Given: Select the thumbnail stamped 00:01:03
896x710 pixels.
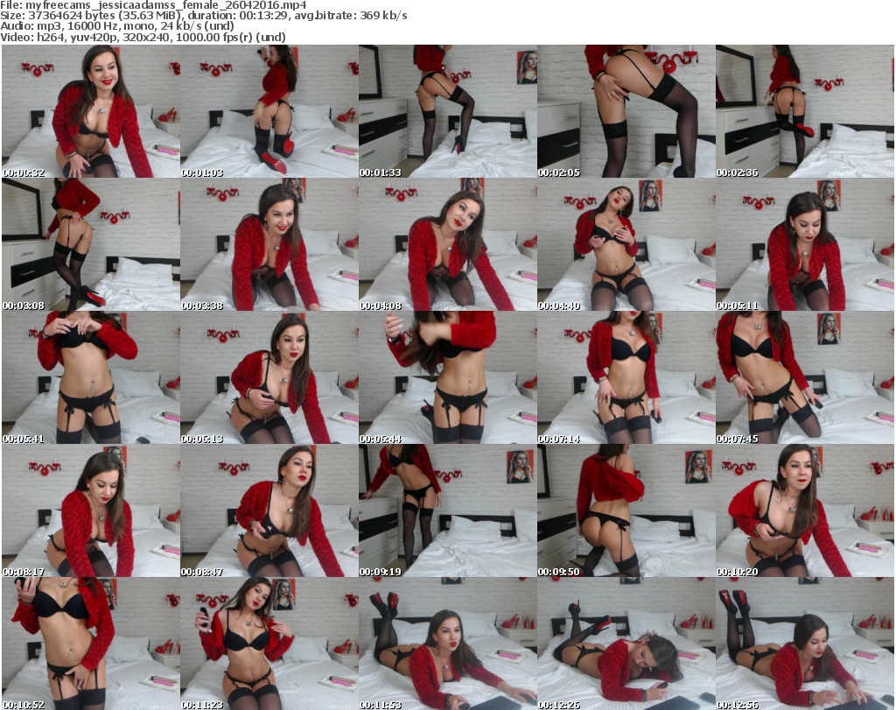Looking at the screenshot, I should tap(269, 111).
